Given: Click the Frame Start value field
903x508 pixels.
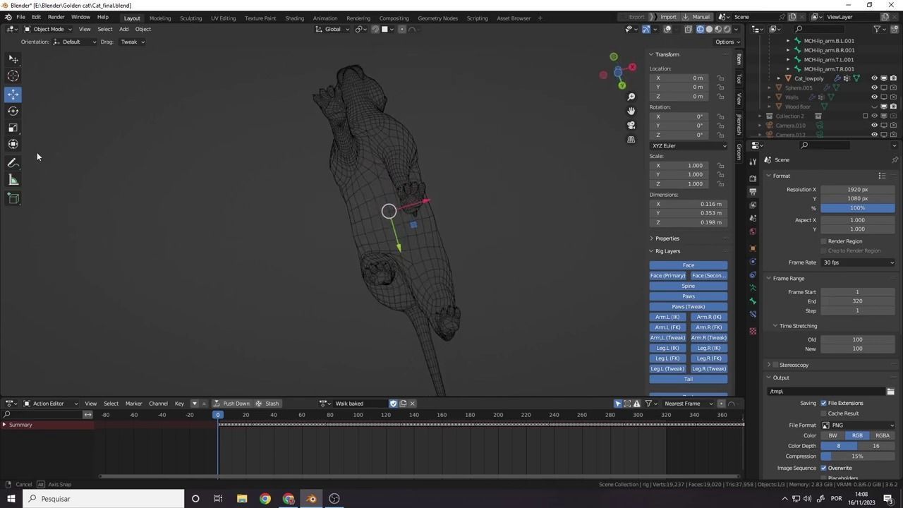Looking at the screenshot, I should pos(858,292).
